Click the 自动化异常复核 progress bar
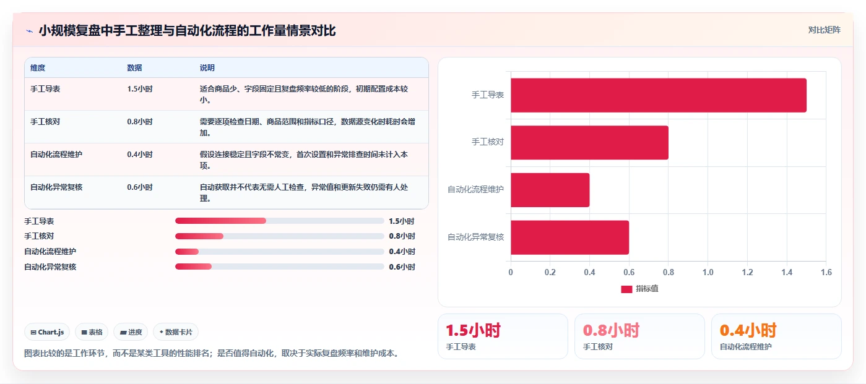Viewport: 866px width, 384px height. (280, 267)
